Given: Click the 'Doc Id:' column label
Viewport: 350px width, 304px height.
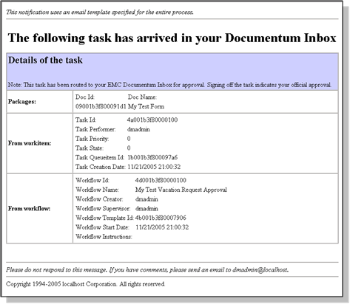Looking at the screenshot, I should (85, 97).
